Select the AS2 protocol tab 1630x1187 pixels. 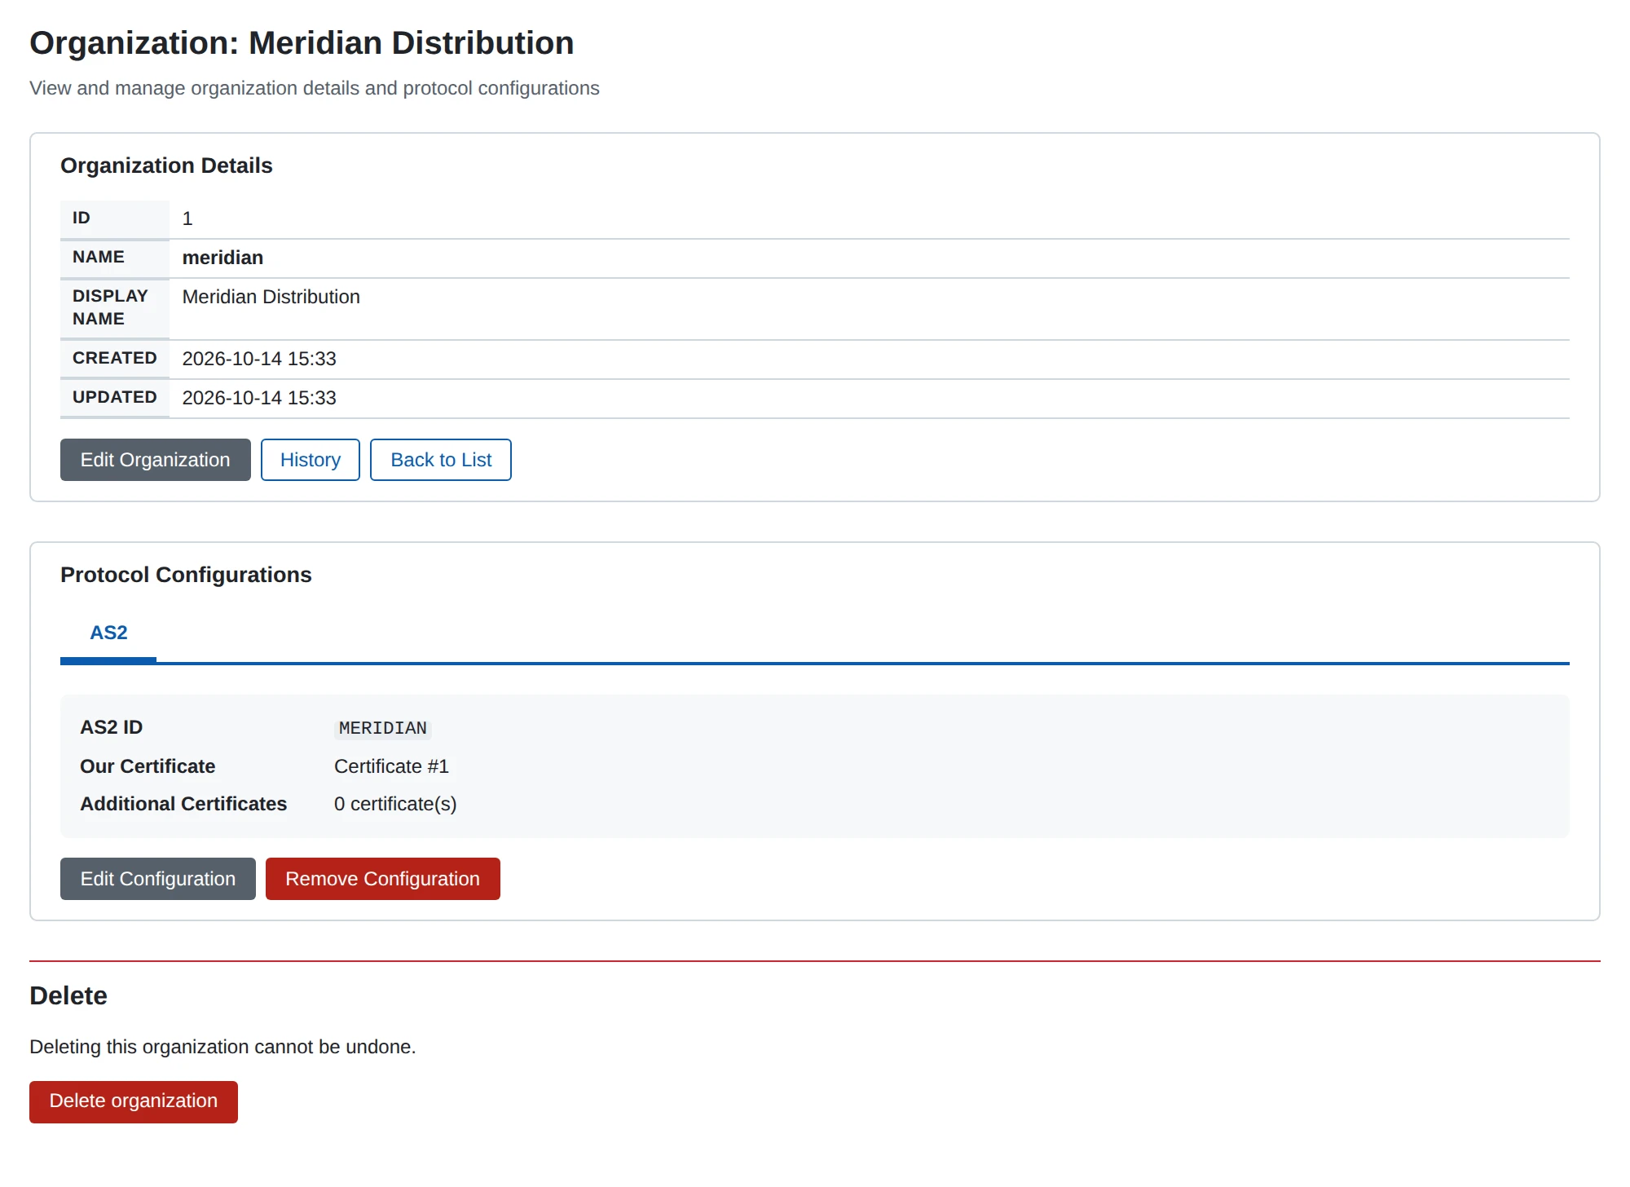coord(108,633)
